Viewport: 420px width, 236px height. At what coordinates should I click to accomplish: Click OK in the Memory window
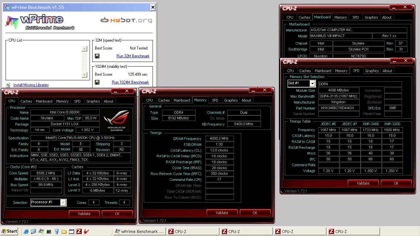click(x=255, y=213)
